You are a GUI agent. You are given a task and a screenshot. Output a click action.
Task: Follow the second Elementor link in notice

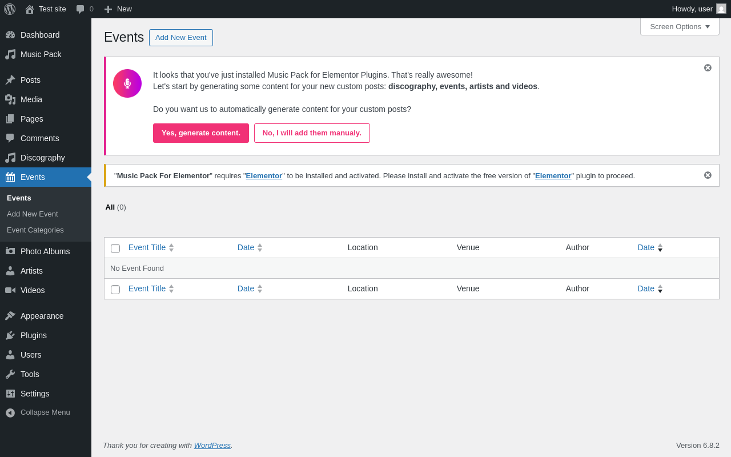click(553, 175)
